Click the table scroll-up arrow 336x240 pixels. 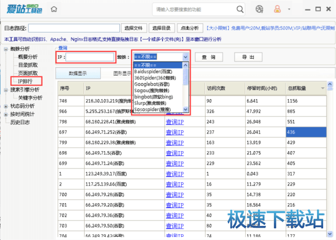tap(330, 84)
